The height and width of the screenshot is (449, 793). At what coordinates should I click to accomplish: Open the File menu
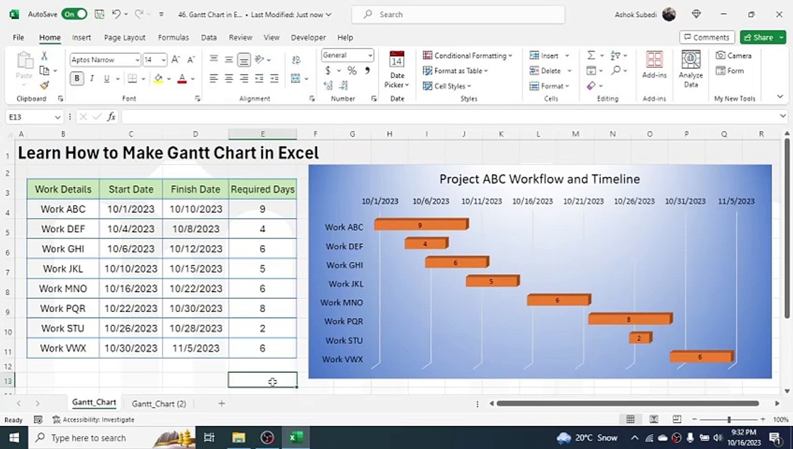pos(18,37)
